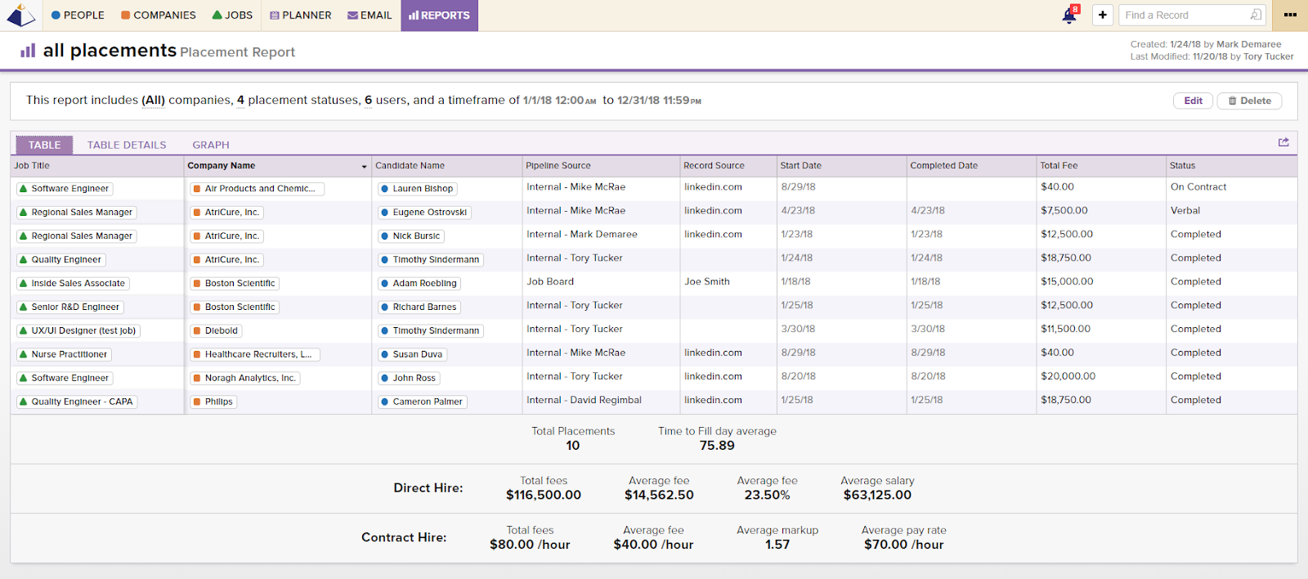Open the Lauren Bishop candidate record
Viewport: 1308px width, 579px height.
point(417,188)
